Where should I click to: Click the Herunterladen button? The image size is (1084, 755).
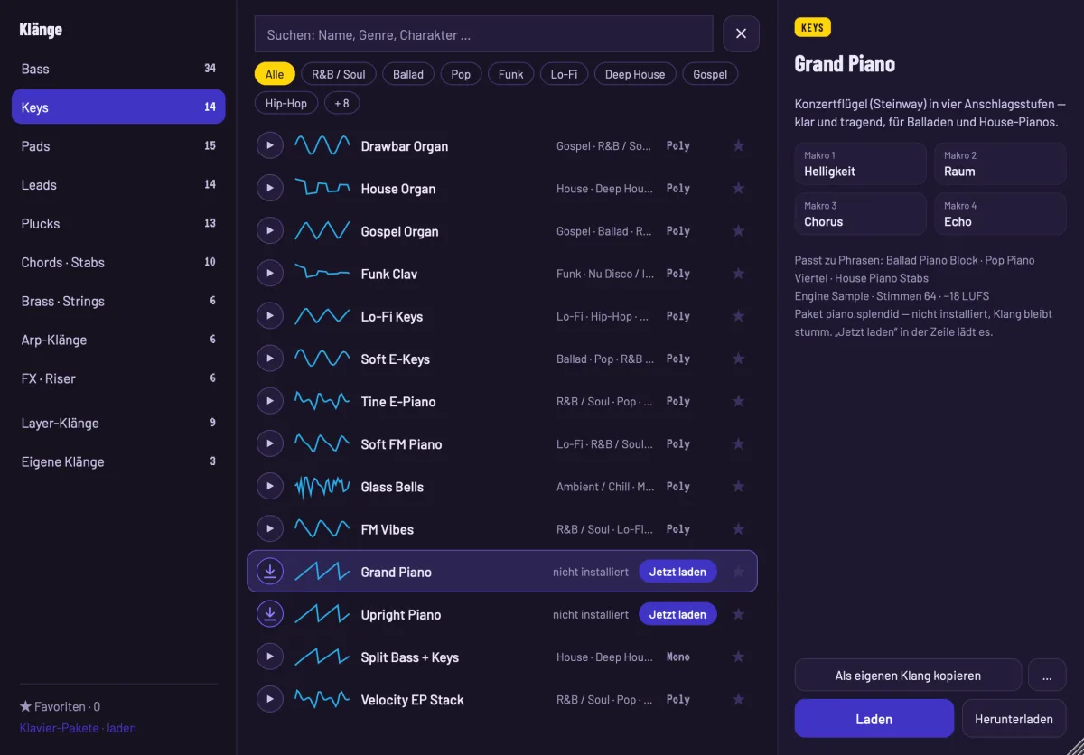1014,719
